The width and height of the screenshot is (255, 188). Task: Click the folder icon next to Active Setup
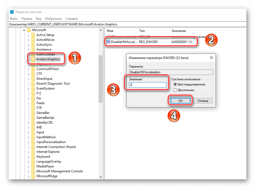[33, 35]
